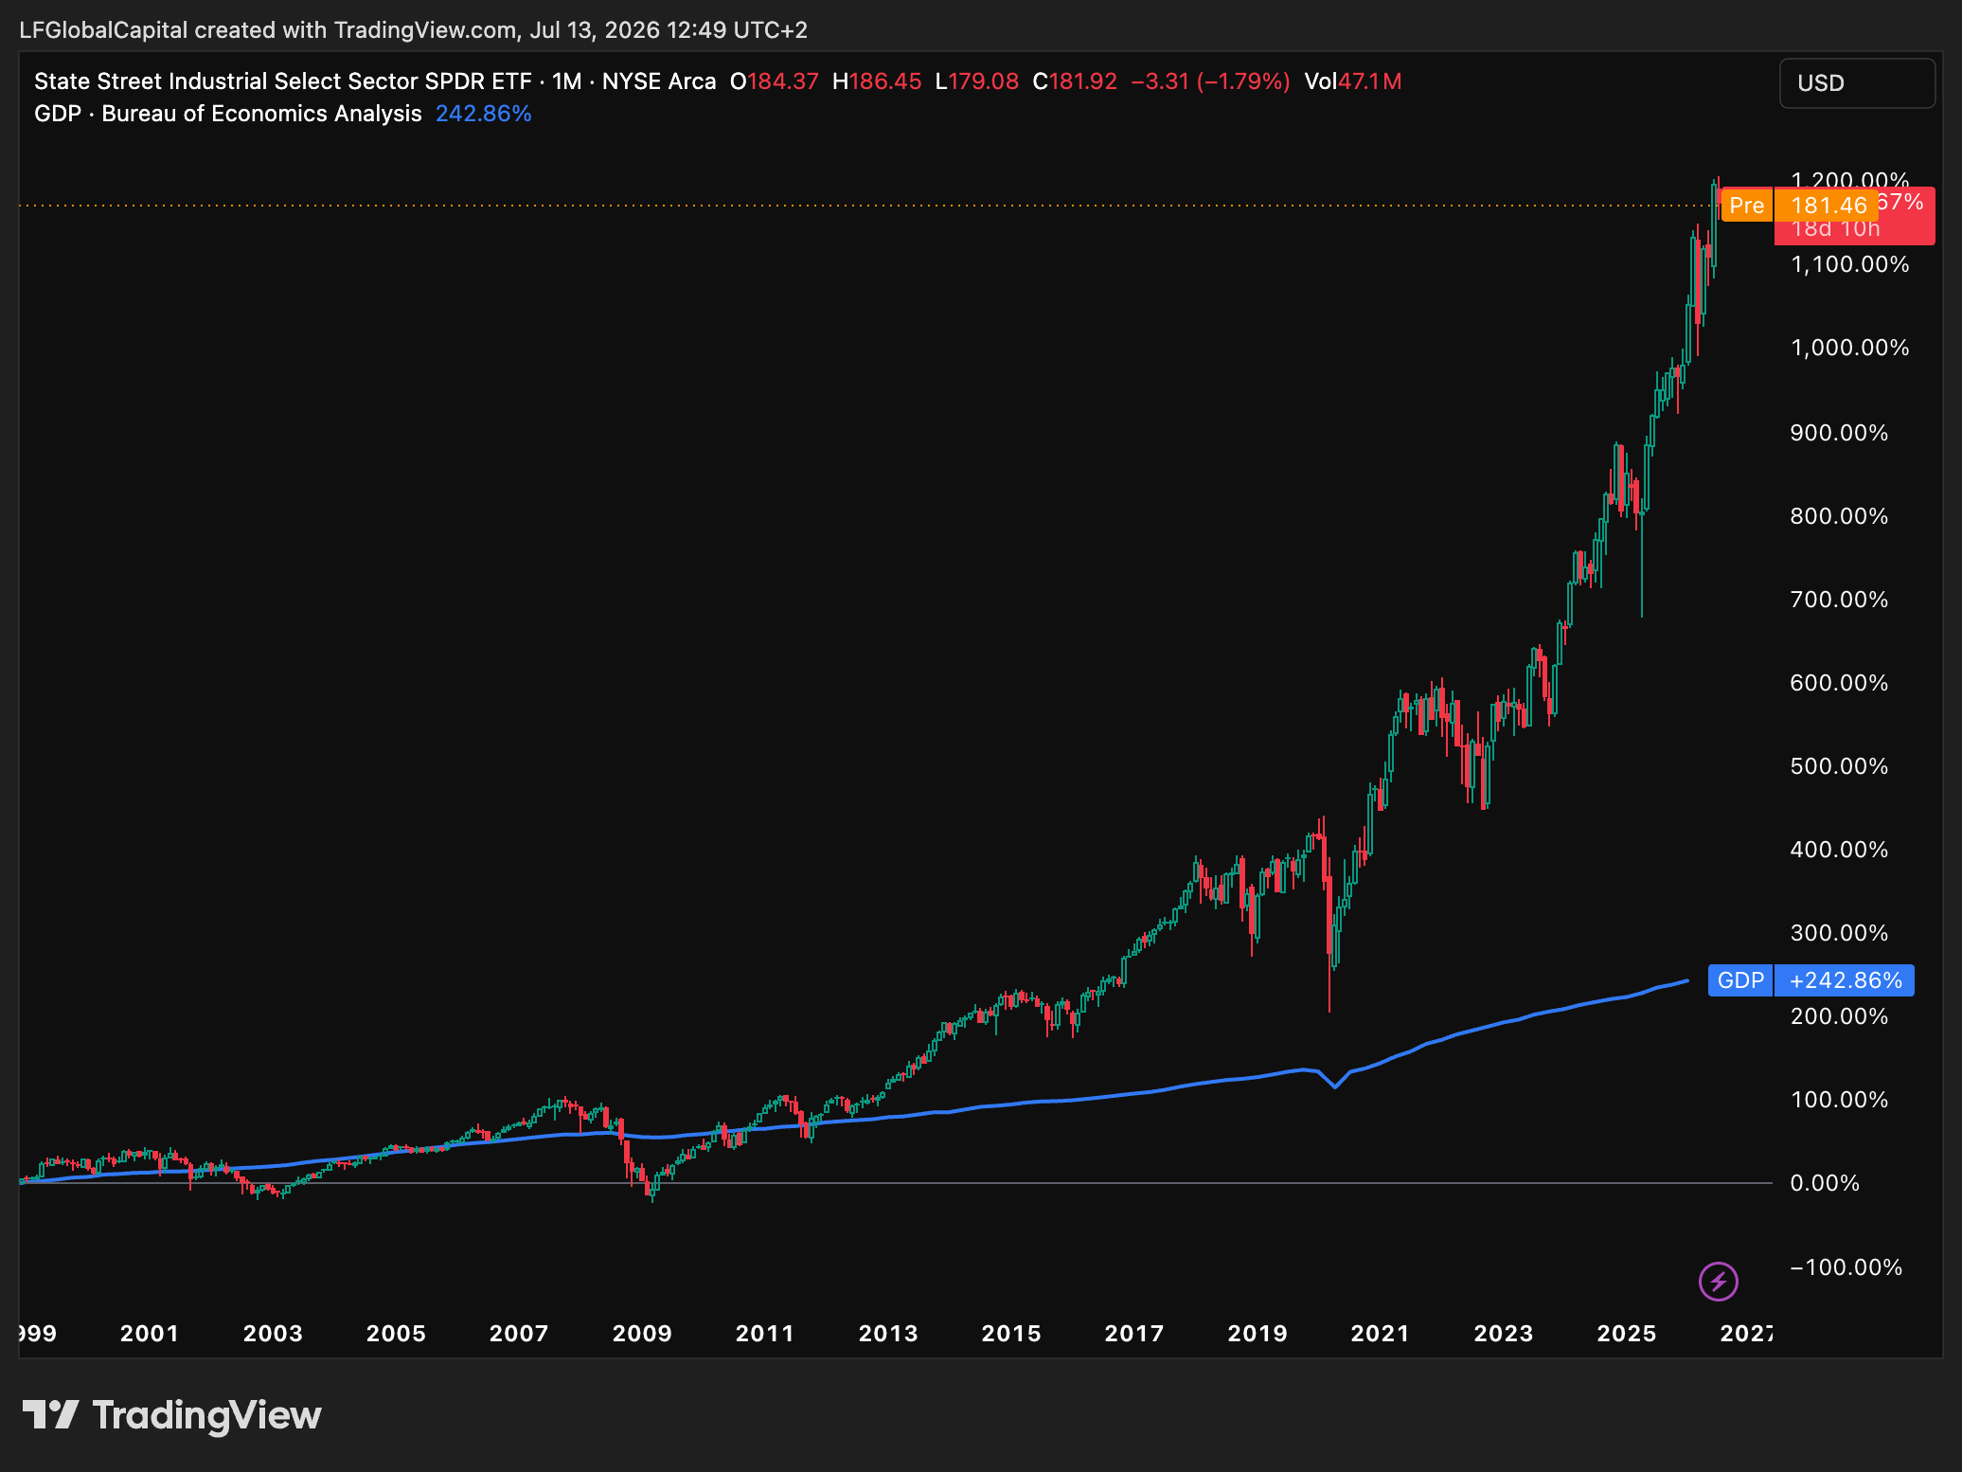The height and width of the screenshot is (1472, 1962).
Task: Click the 2007 label on the time axis
Action: pyautogui.click(x=519, y=1334)
